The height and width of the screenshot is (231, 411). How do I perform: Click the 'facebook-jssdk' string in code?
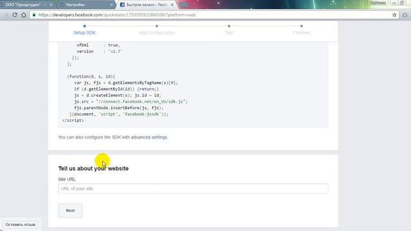(x=142, y=114)
